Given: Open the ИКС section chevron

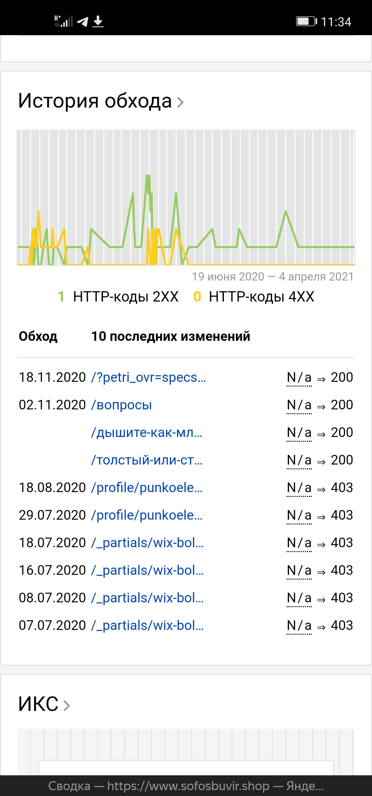Looking at the screenshot, I should pos(67,705).
